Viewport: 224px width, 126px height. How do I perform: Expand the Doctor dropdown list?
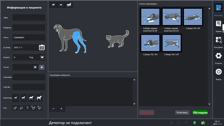35,67
